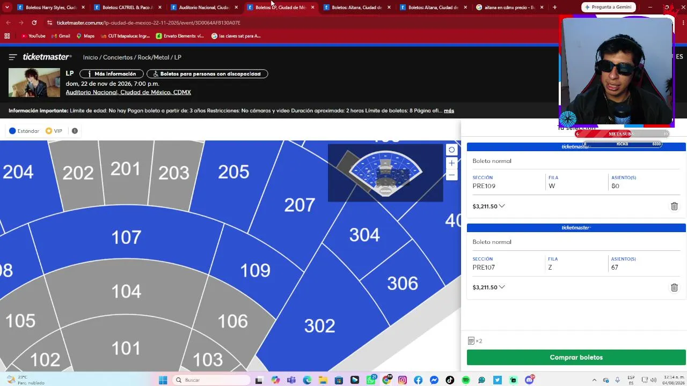This screenshot has height=386, width=687.
Task: Open Discord from the taskbar
Action: (529, 380)
